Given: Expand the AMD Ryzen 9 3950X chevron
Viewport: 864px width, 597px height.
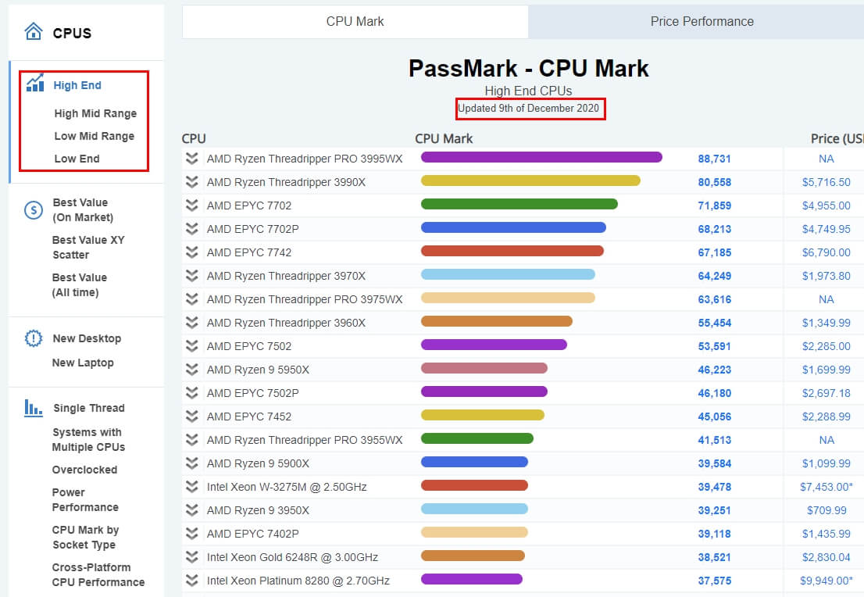Looking at the screenshot, I should coord(191,510).
